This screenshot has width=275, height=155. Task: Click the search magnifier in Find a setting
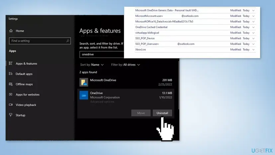68,41
